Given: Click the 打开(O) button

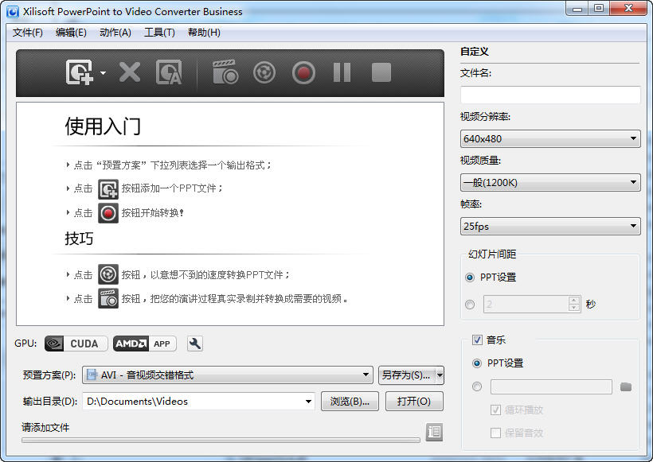Looking at the screenshot, I should (414, 402).
